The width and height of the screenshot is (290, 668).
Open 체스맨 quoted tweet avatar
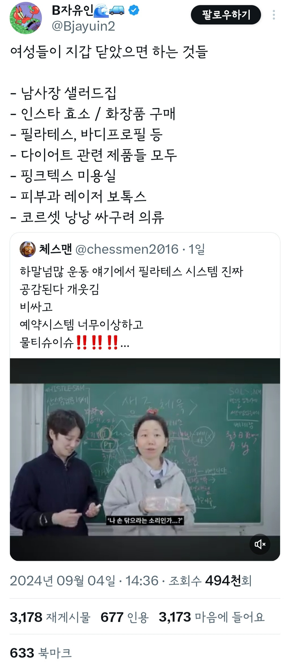(28, 249)
